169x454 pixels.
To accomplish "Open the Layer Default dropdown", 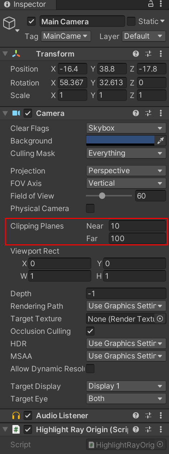I will (x=144, y=36).
